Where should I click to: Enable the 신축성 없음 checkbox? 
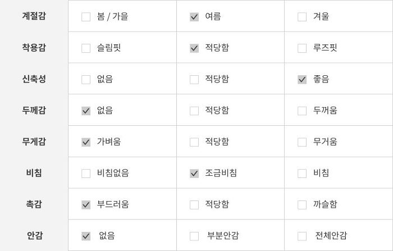(x=86, y=80)
